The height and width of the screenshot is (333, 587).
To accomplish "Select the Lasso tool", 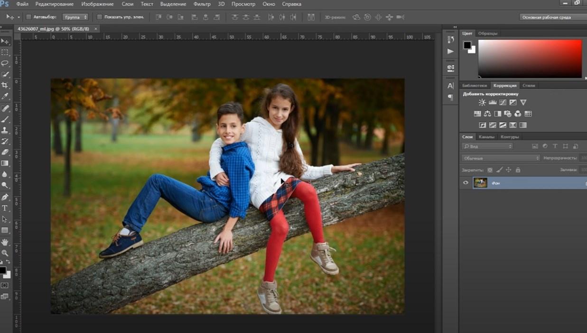I will click(5, 63).
